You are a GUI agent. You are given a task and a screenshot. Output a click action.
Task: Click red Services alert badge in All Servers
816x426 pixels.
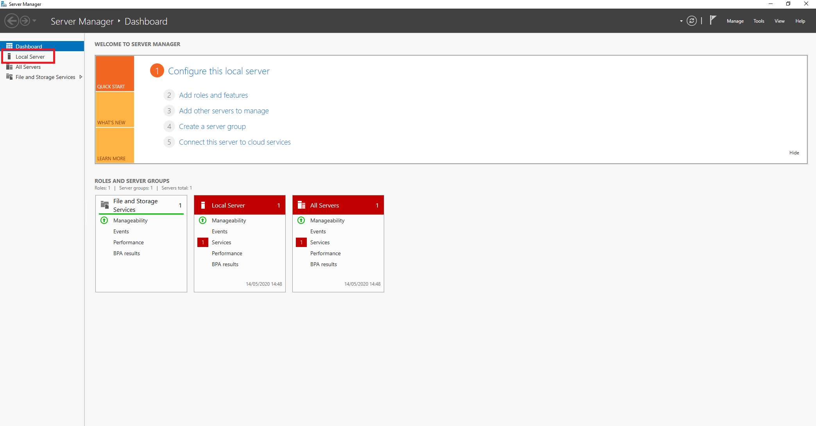point(301,242)
